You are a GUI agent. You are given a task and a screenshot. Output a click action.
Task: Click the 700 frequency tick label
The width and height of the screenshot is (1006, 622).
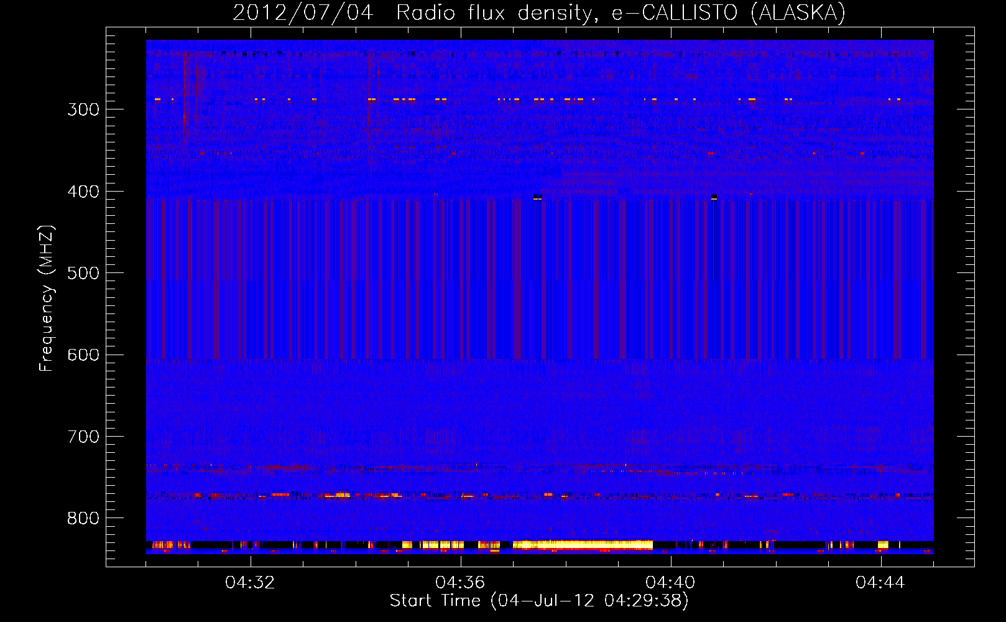pyautogui.click(x=83, y=437)
